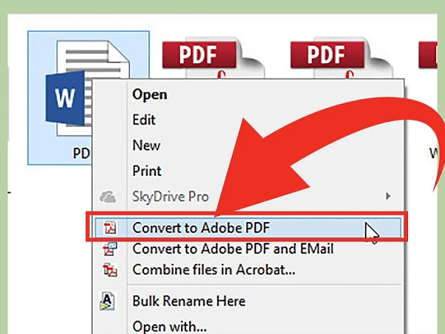The height and width of the screenshot is (334, 445).
Task: Select the Bulk Rename Here text
Action: point(188,301)
